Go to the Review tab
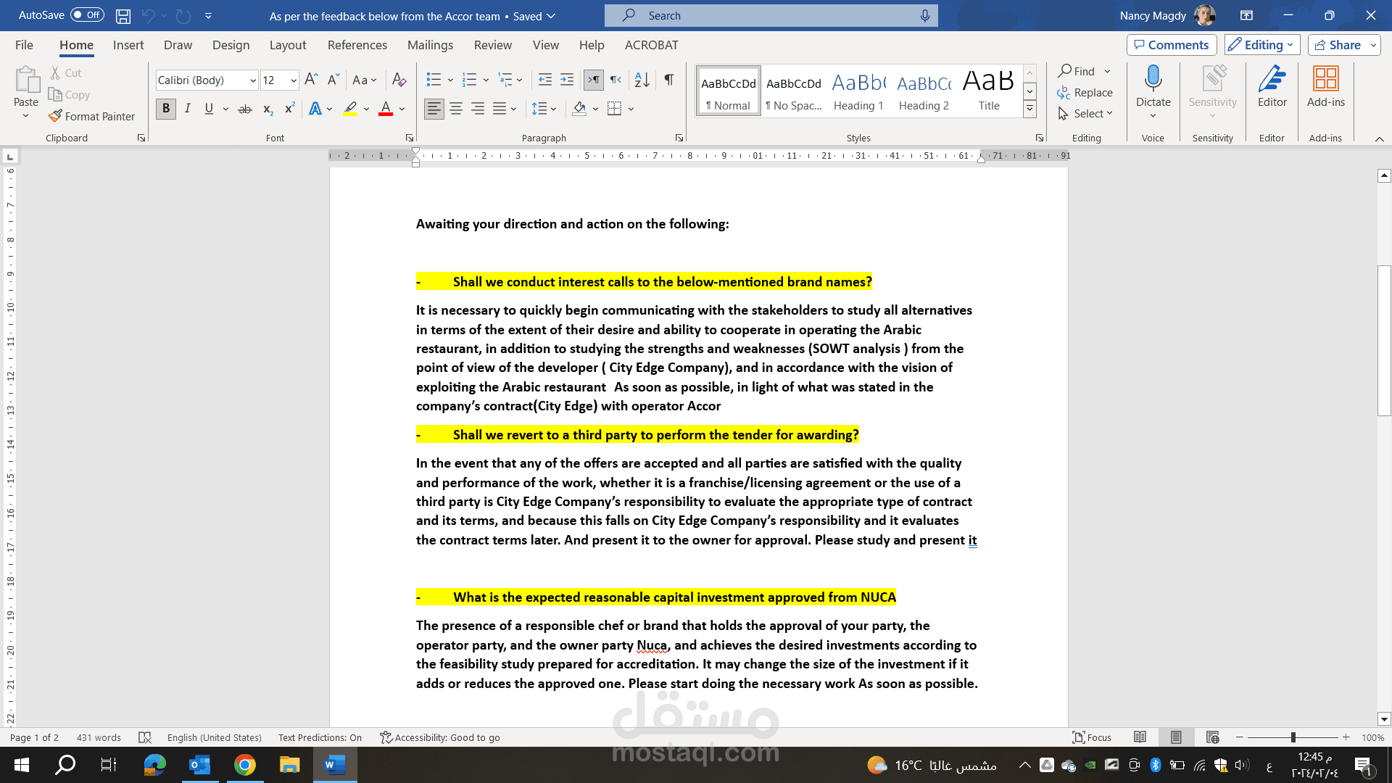 coord(493,45)
